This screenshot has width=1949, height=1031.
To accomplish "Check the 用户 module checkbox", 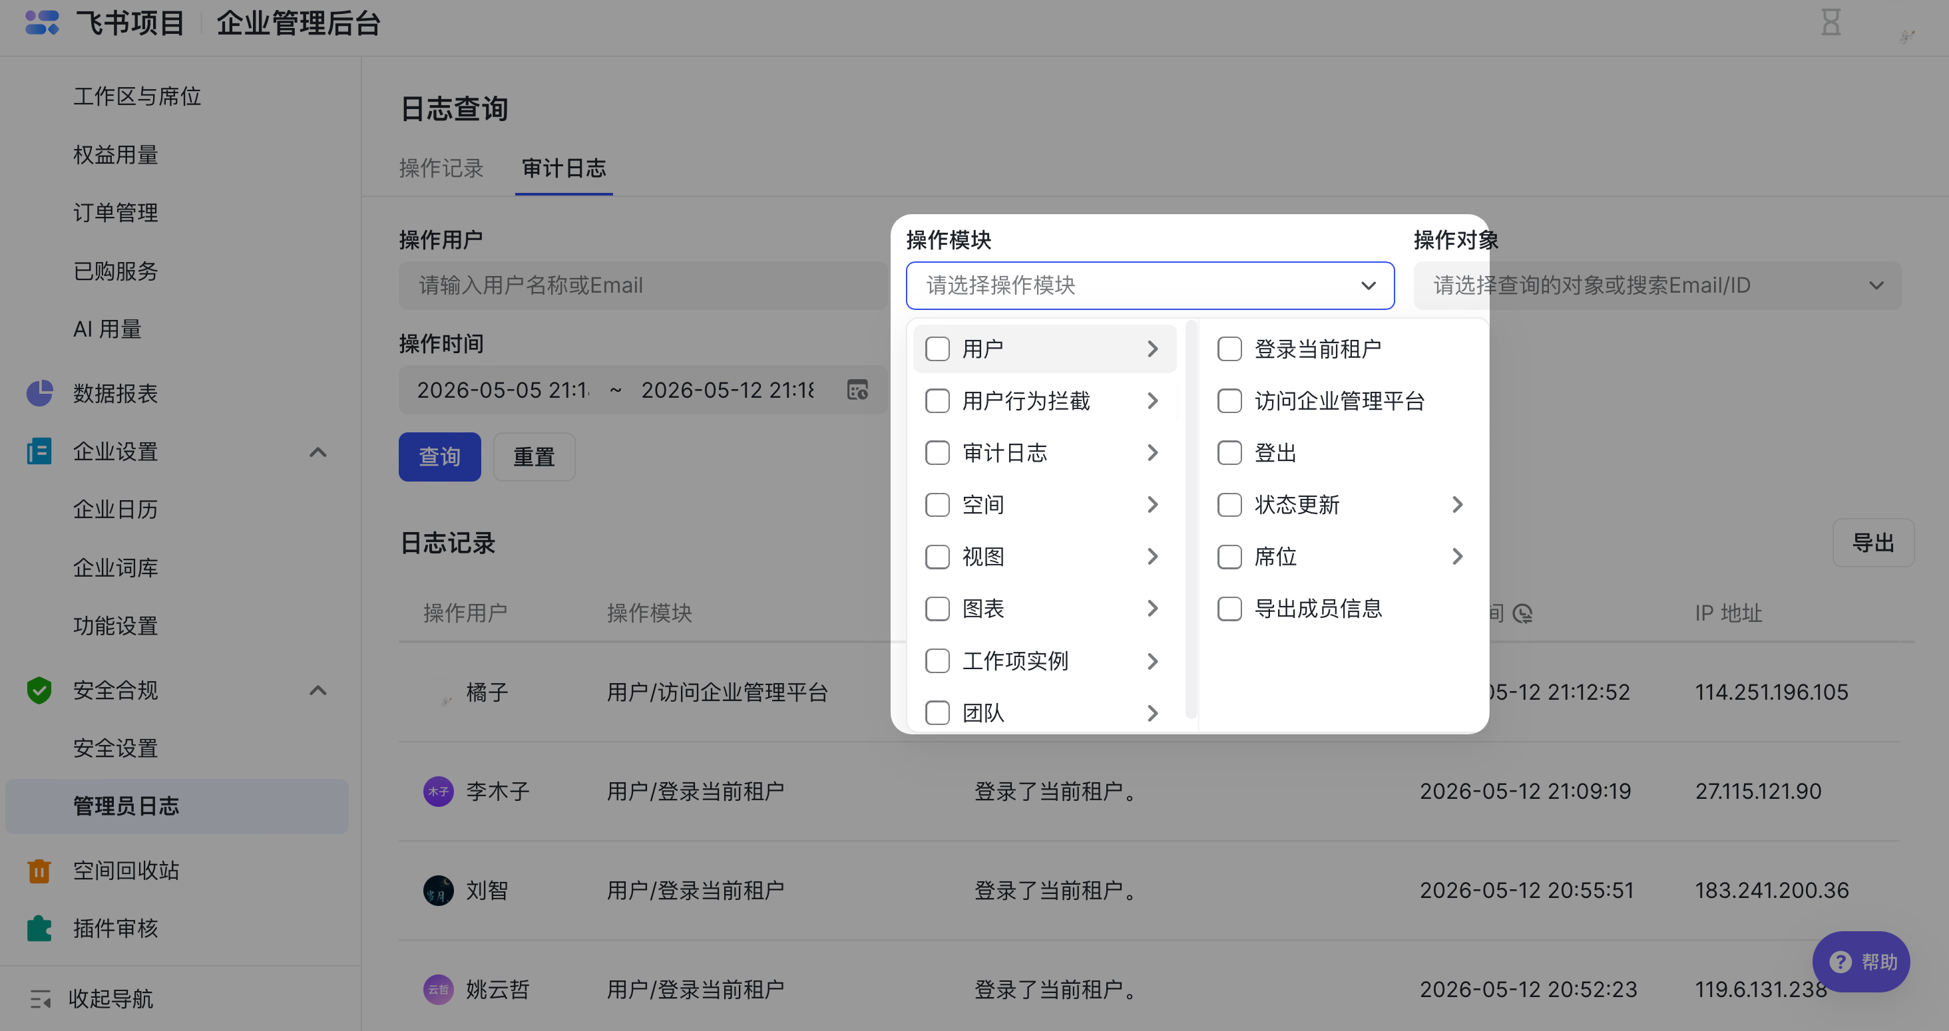I will pos(937,349).
